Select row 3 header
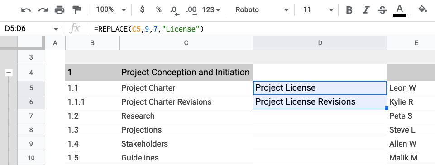Image resolution: width=435 pixels, height=165 pixels. click(31, 58)
